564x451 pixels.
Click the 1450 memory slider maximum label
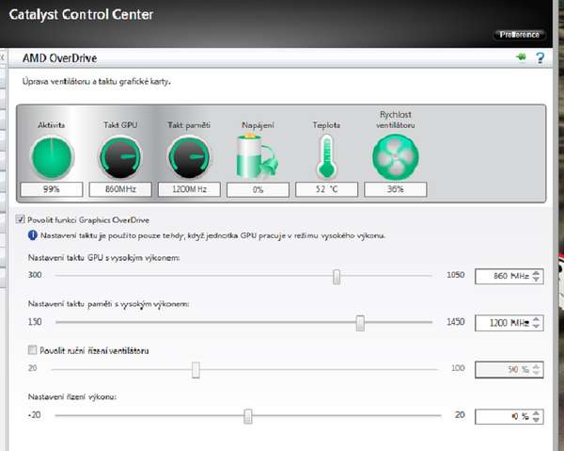[456, 321]
